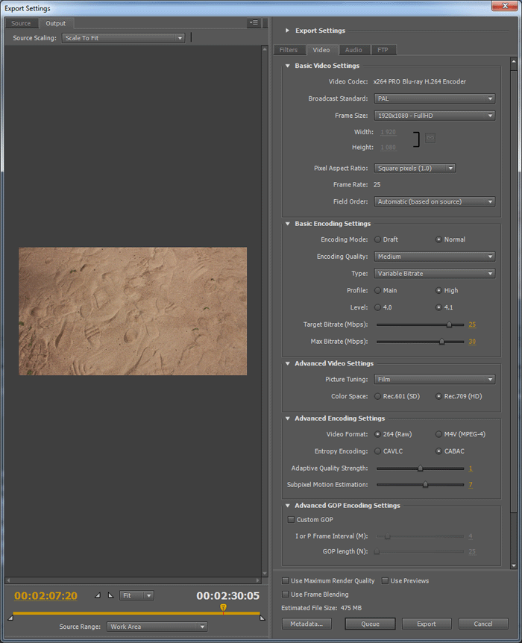Open the Broadcast Standard dropdown
The image size is (522, 643).
(434, 98)
